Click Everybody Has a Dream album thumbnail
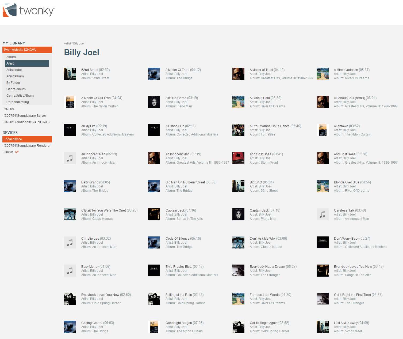The width and height of the screenshot is (403, 339). [x=238, y=271]
